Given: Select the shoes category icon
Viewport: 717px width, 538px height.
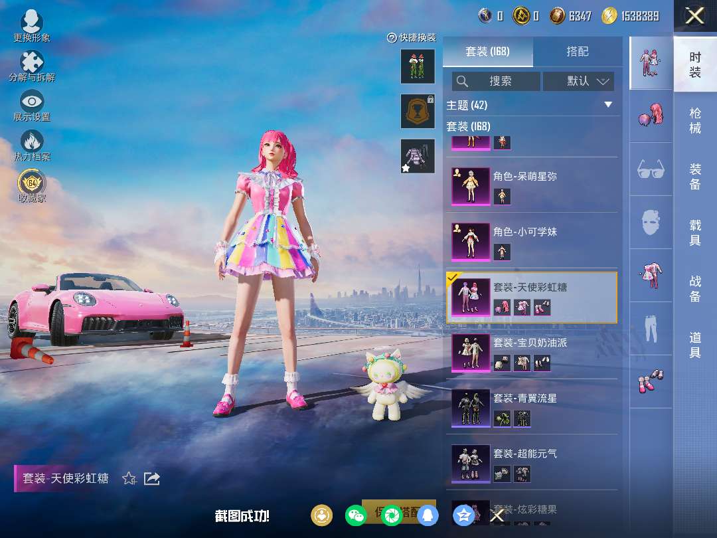Looking at the screenshot, I should tap(650, 381).
